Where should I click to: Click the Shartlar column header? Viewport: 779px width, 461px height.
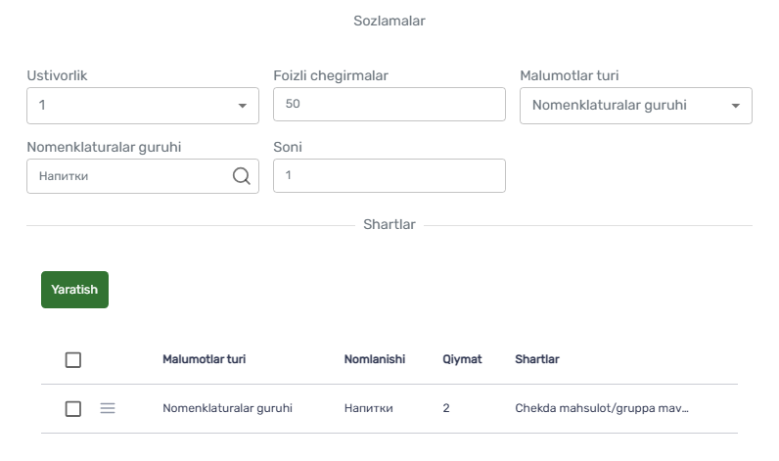537,359
